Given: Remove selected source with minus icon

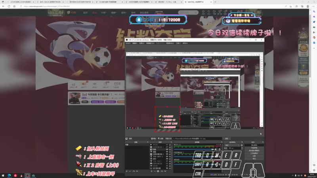Looking at the screenshot, I should [x=155, y=171].
